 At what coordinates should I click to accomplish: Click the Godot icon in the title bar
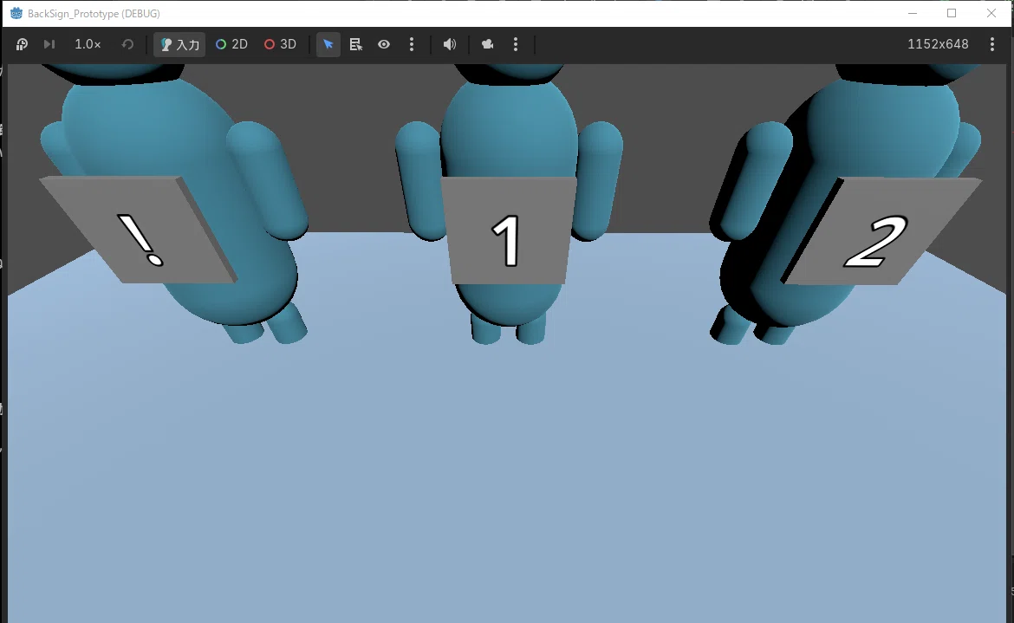tap(16, 13)
